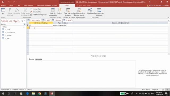
Task: Switch to design view via status bar icon
Action: point(168,90)
